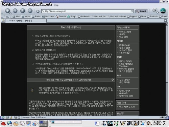Click the Document: Done status text
This screenshot has height=127, width=169.
34,117
